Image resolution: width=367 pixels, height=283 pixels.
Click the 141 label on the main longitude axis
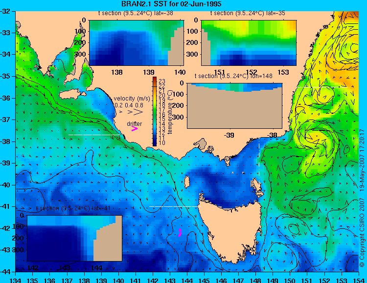(x=136, y=280)
